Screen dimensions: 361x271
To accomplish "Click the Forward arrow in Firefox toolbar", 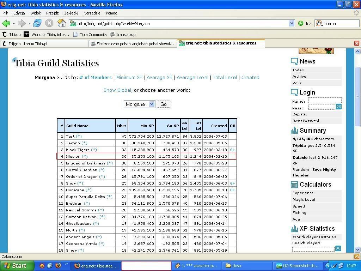I will (x=22, y=23).
